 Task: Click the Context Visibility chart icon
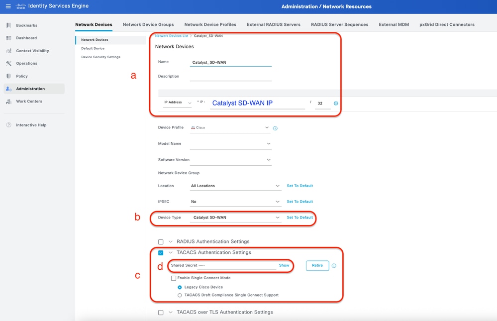(x=8, y=51)
